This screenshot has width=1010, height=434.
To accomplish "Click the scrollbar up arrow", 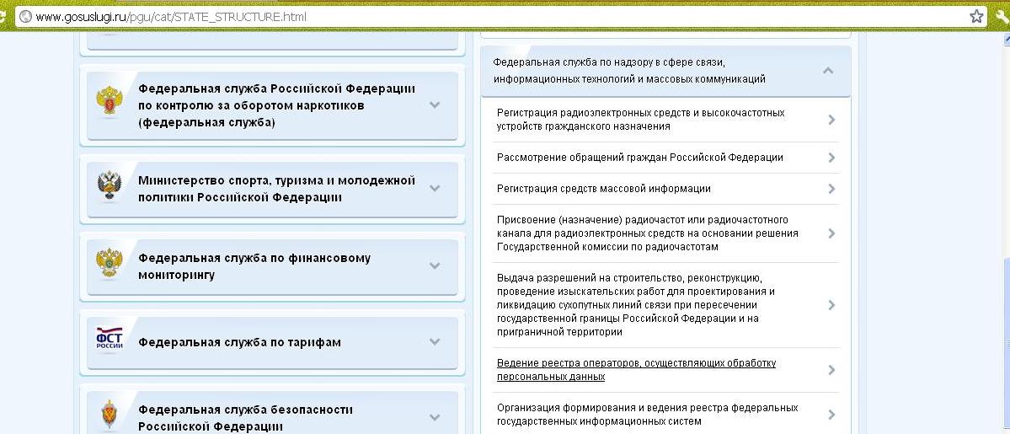I will (1005, 39).
